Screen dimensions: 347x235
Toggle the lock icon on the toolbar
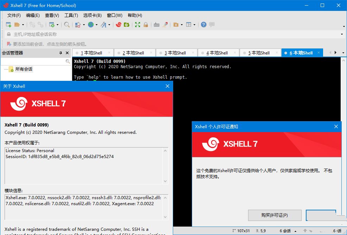[145, 25]
